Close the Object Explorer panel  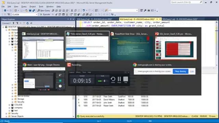(73, 19)
